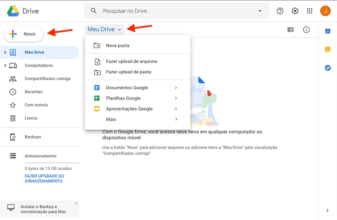Open the help question mark icon

pyautogui.click(x=280, y=11)
